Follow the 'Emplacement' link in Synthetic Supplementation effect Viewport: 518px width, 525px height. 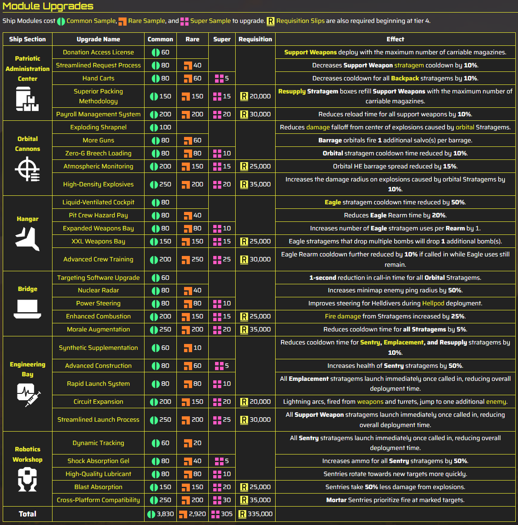[403, 343]
